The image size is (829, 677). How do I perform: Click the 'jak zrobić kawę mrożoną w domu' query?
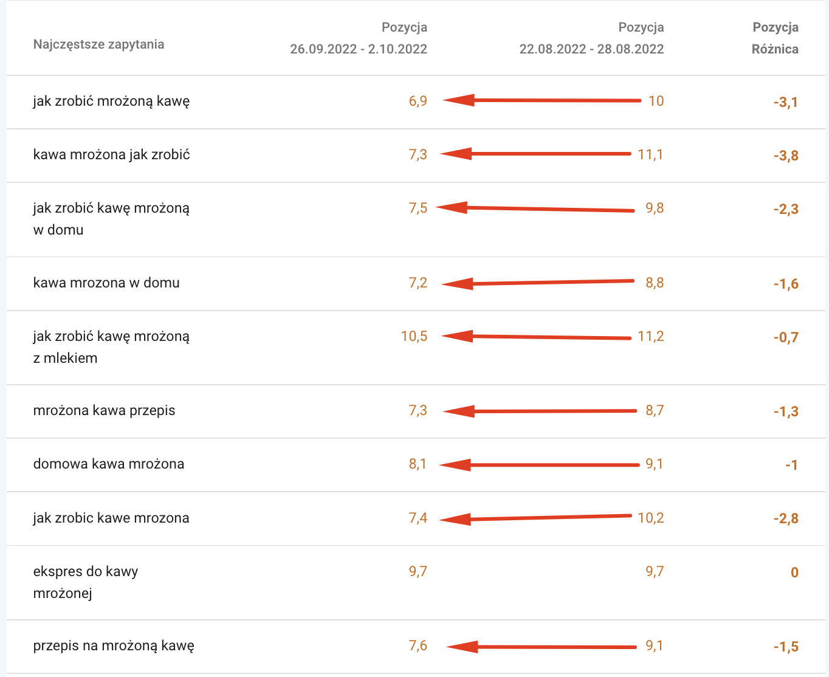(111, 219)
